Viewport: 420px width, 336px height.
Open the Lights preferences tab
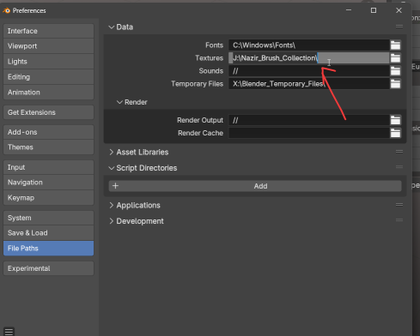coord(48,62)
